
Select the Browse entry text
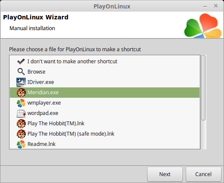(x=36, y=72)
